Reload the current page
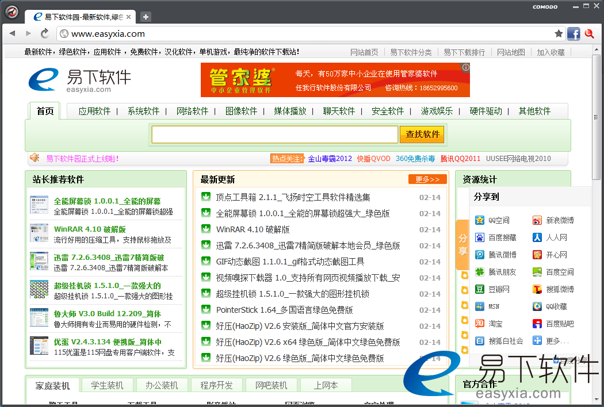Viewport: 604px width, 407px height. (x=44, y=34)
